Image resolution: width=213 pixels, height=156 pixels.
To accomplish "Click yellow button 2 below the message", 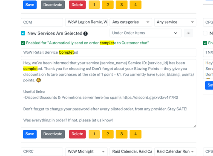I will pos(108,134).
